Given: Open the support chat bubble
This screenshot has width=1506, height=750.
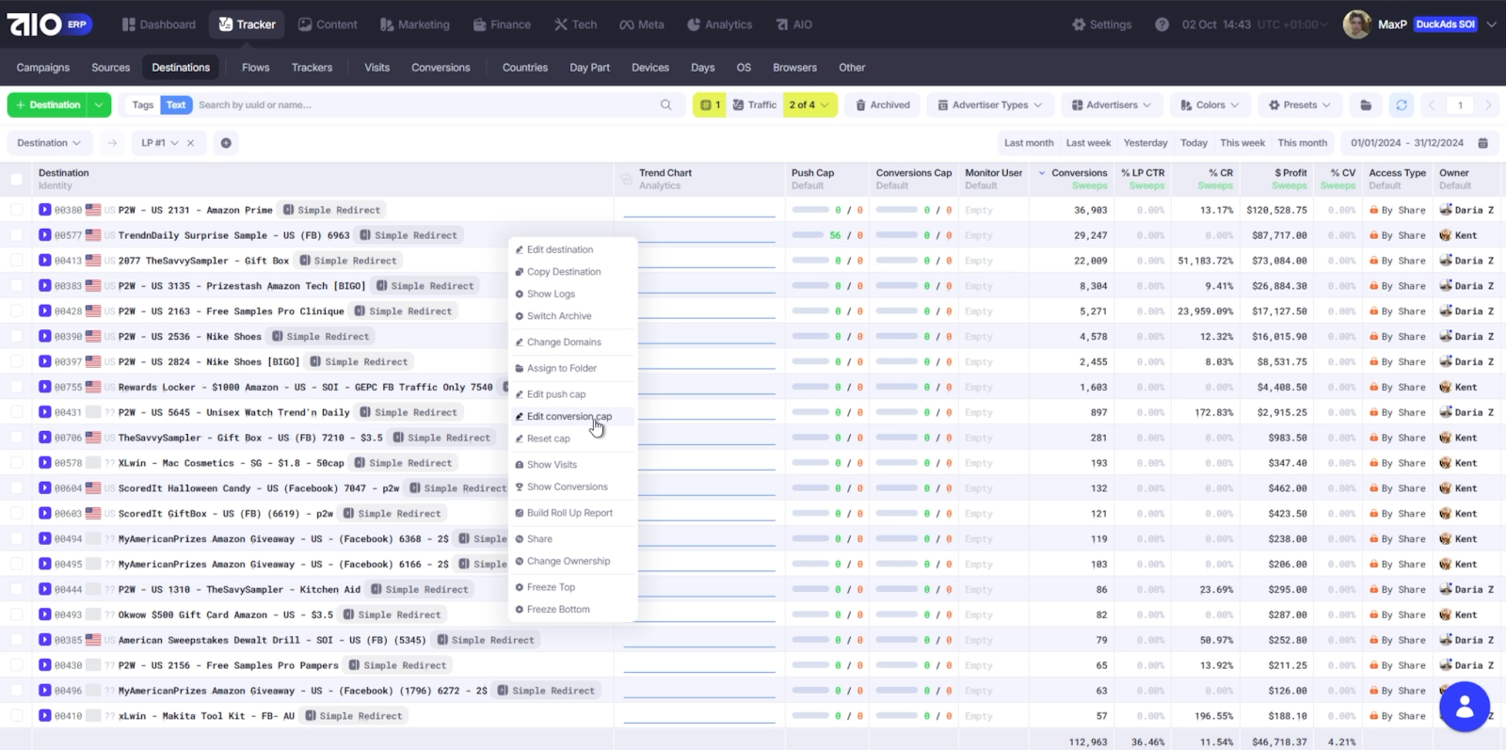Looking at the screenshot, I should click(x=1464, y=706).
